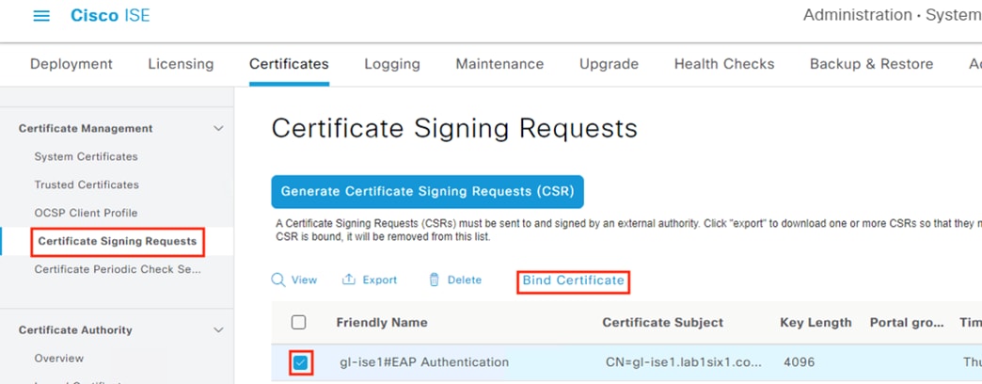Open the Backup & Restore tab
Image resolution: width=982 pixels, height=384 pixels.
872,64
